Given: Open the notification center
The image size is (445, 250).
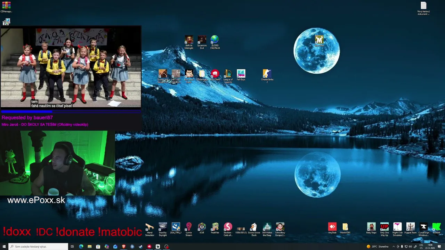Looking at the screenshot, I should (439, 247).
